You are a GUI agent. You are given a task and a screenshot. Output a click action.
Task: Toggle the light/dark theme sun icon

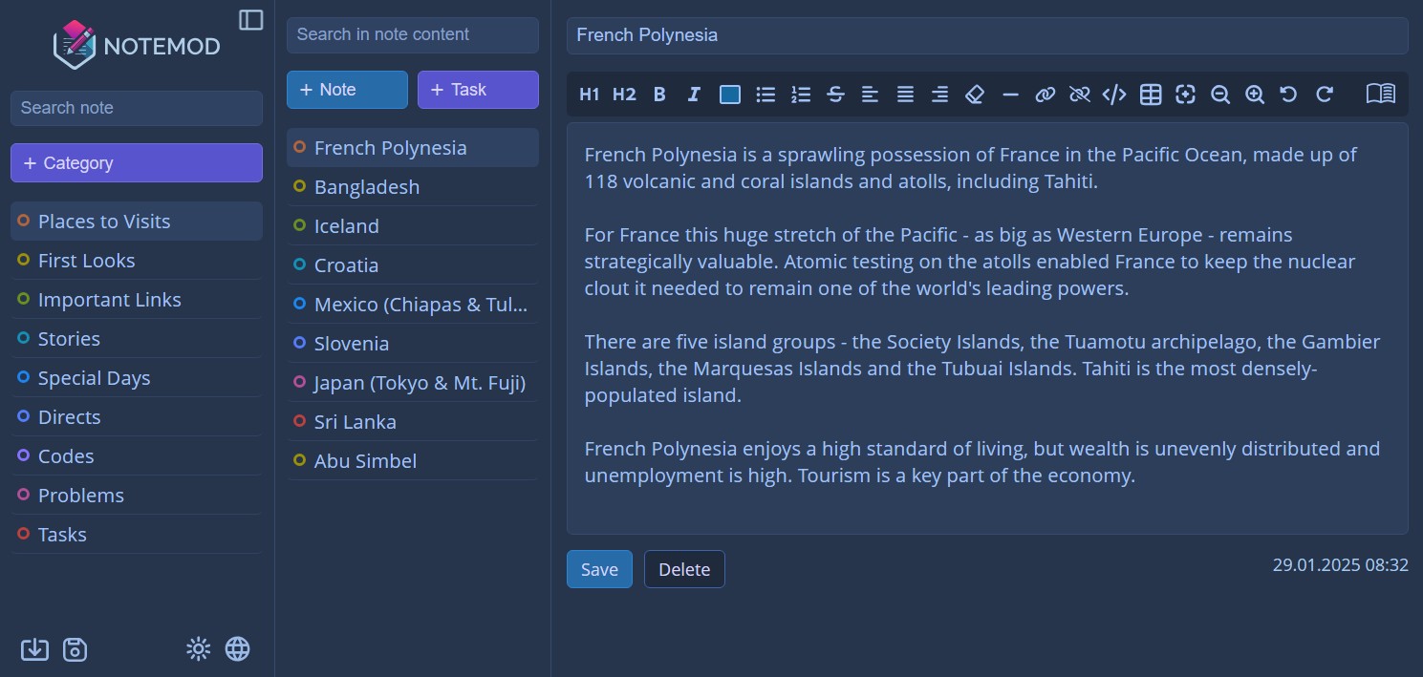pos(198,649)
